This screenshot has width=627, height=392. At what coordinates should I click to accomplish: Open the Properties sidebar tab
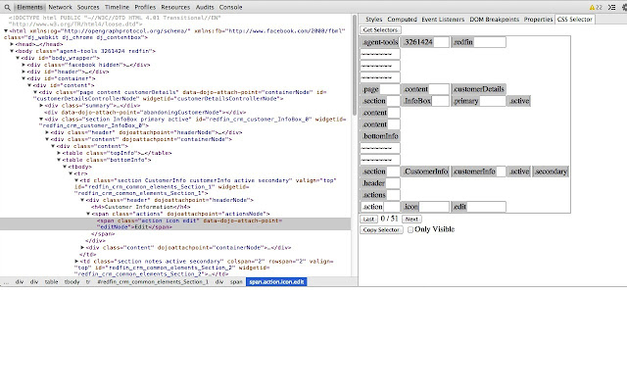538,20
